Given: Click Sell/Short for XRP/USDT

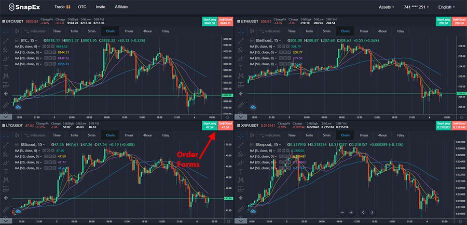Looking at the screenshot, I should point(458,125).
